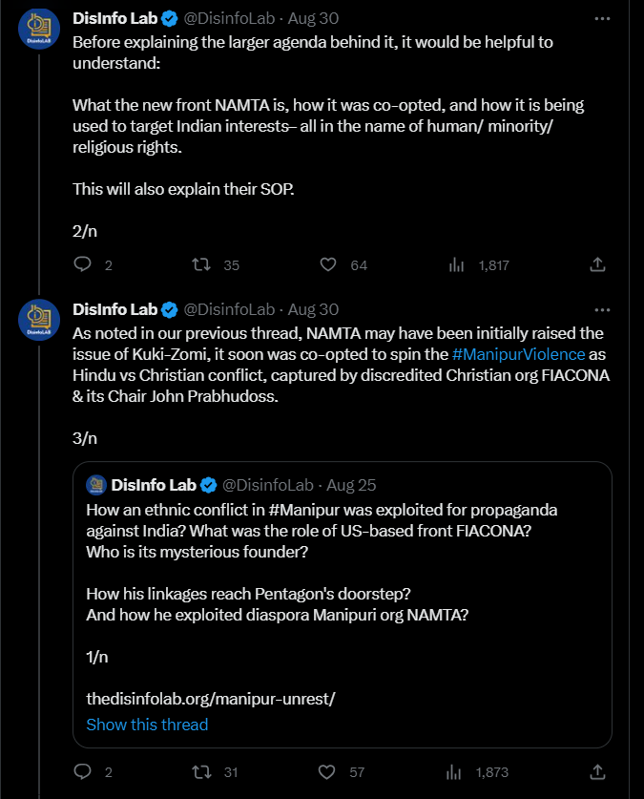Open DisInfo Lab avatar on second tweet

pyautogui.click(x=40, y=320)
